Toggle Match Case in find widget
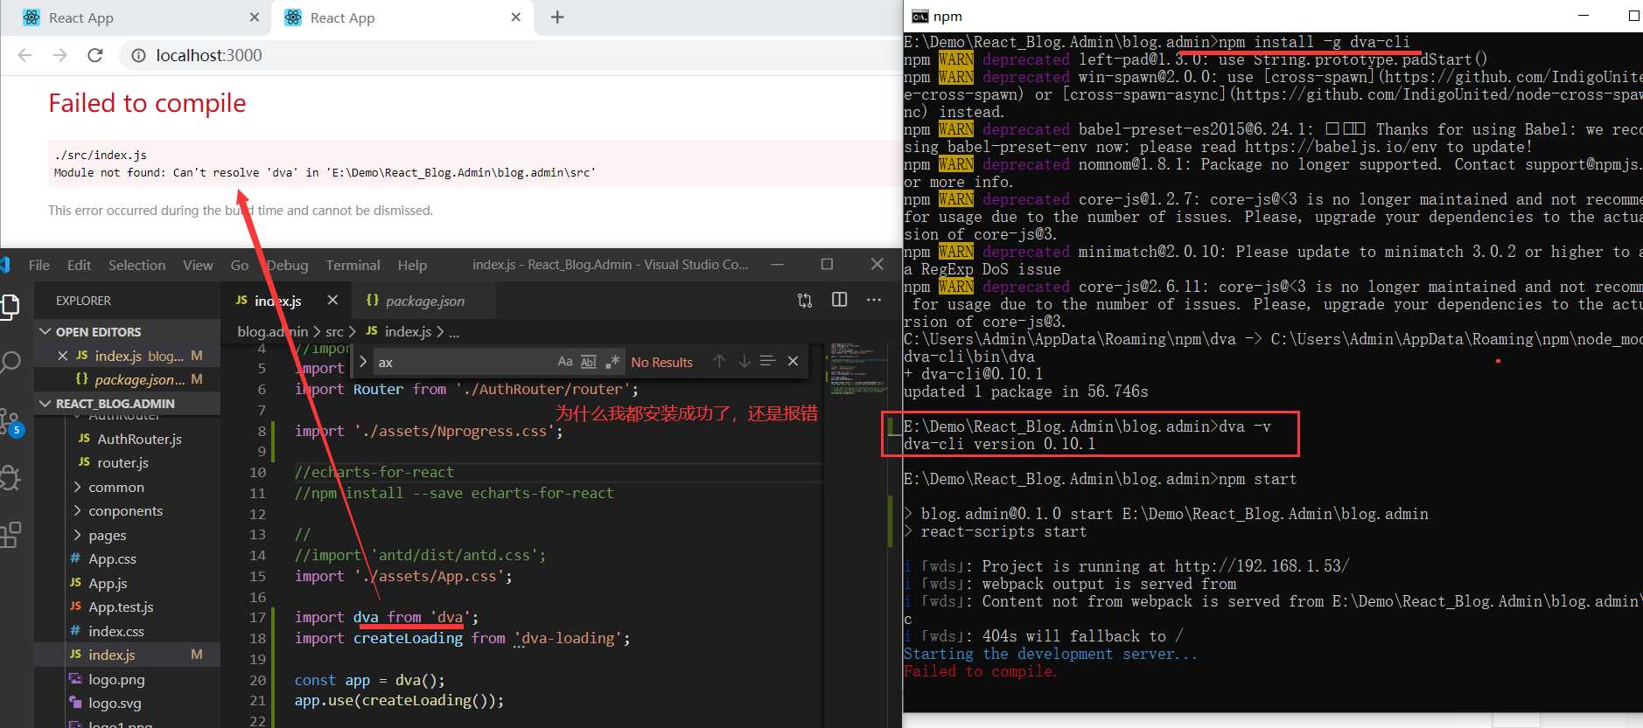This screenshot has height=728, width=1643. pyautogui.click(x=565, y=362)
